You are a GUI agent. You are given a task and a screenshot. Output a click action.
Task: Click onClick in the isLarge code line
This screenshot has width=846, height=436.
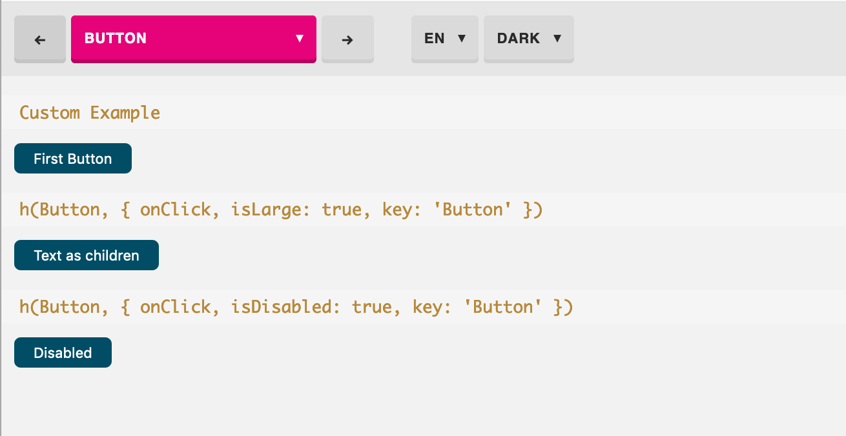pyautogui.click(x=176, y=210)
